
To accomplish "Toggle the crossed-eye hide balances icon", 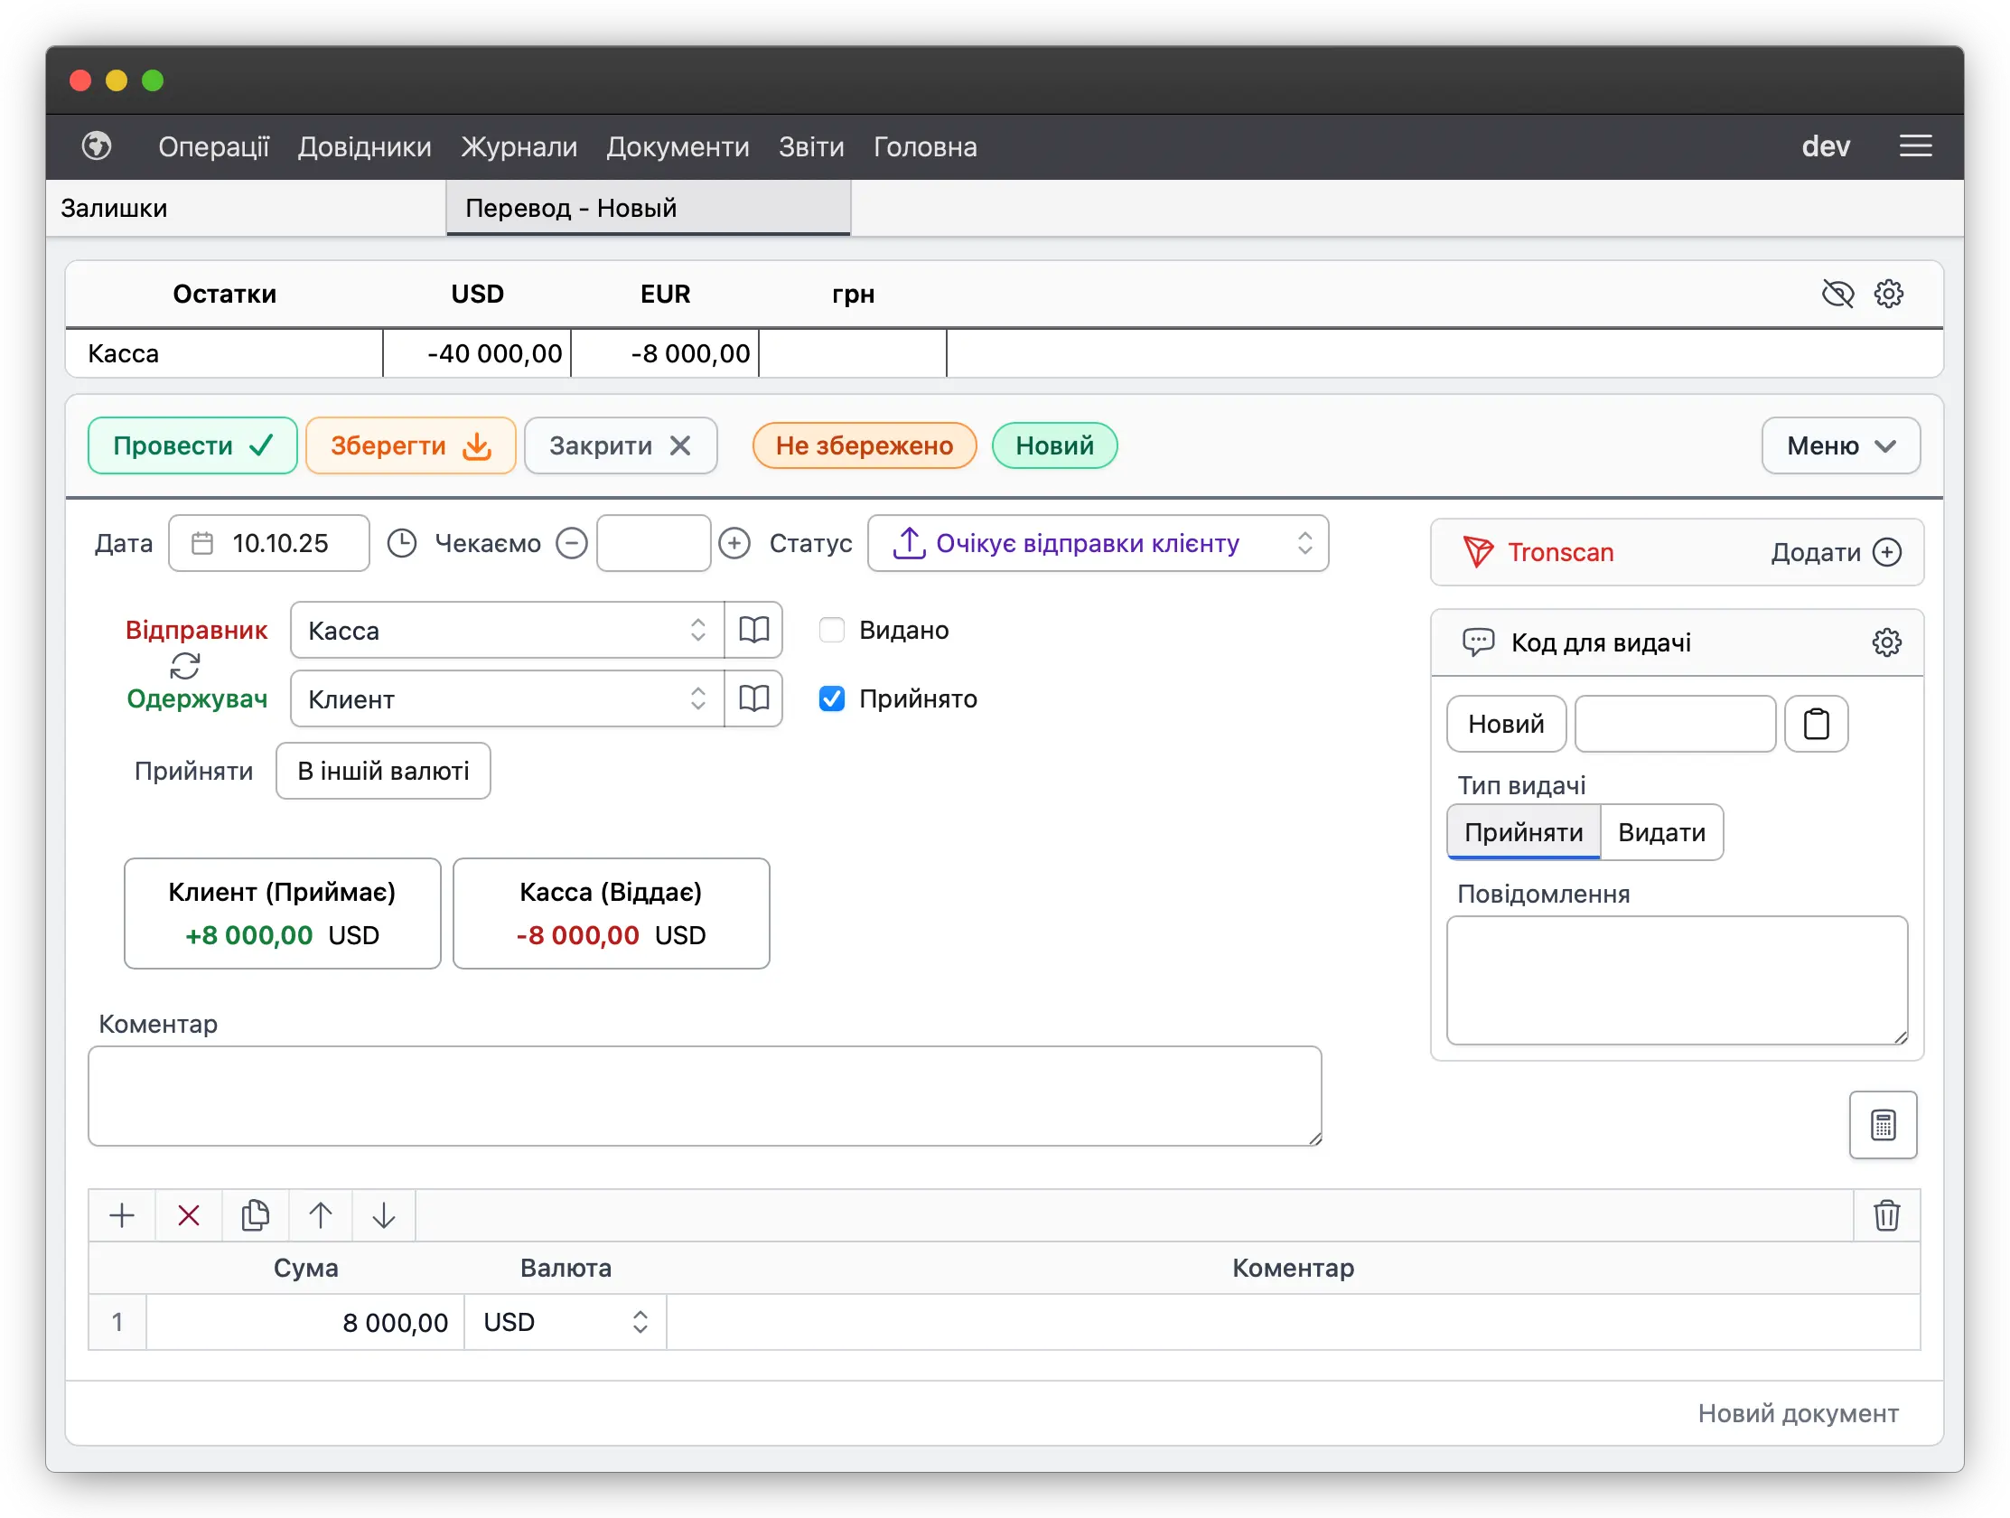I will (x=1837, y=294).
